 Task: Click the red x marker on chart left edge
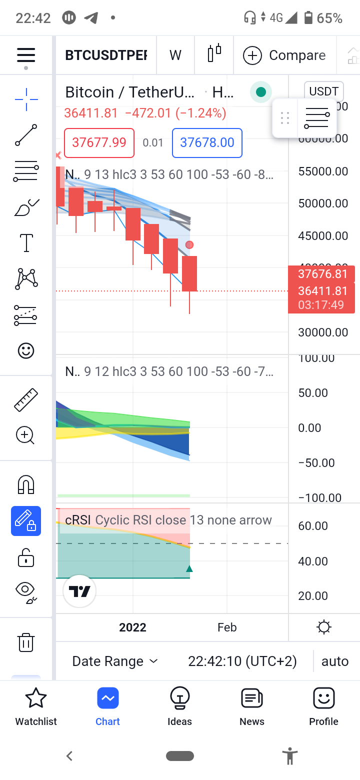coord(58,155)
